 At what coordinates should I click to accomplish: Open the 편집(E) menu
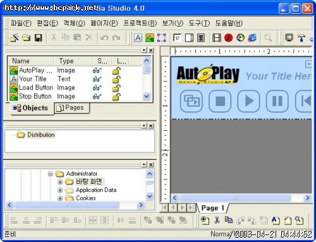47,23
